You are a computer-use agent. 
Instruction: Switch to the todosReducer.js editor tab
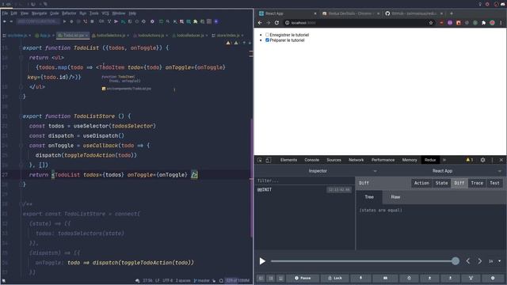click(x=190, y=35)
